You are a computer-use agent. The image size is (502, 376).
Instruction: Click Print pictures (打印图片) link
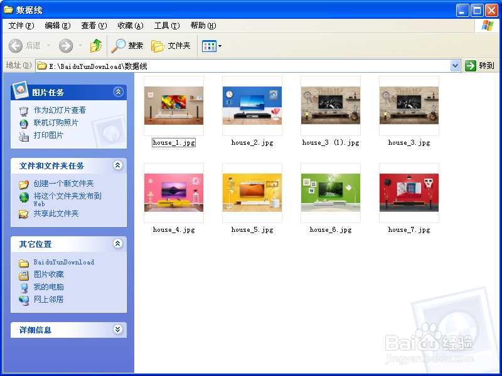[49, 135]
